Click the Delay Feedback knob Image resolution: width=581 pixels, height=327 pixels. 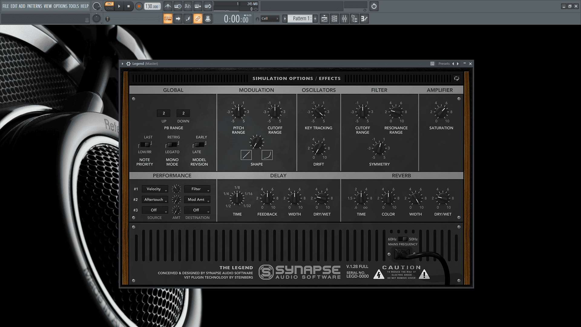point(267,198)
